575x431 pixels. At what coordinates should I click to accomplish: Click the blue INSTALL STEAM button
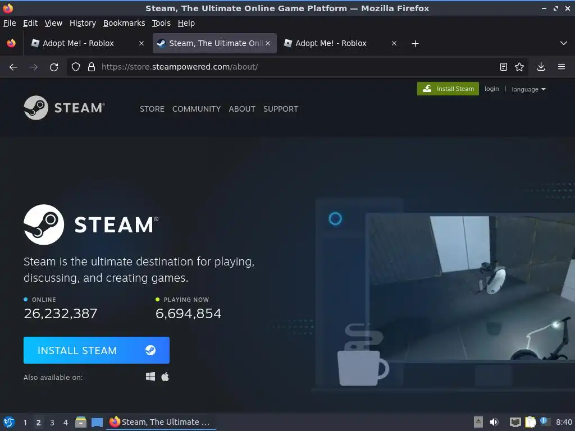point(97,350)
